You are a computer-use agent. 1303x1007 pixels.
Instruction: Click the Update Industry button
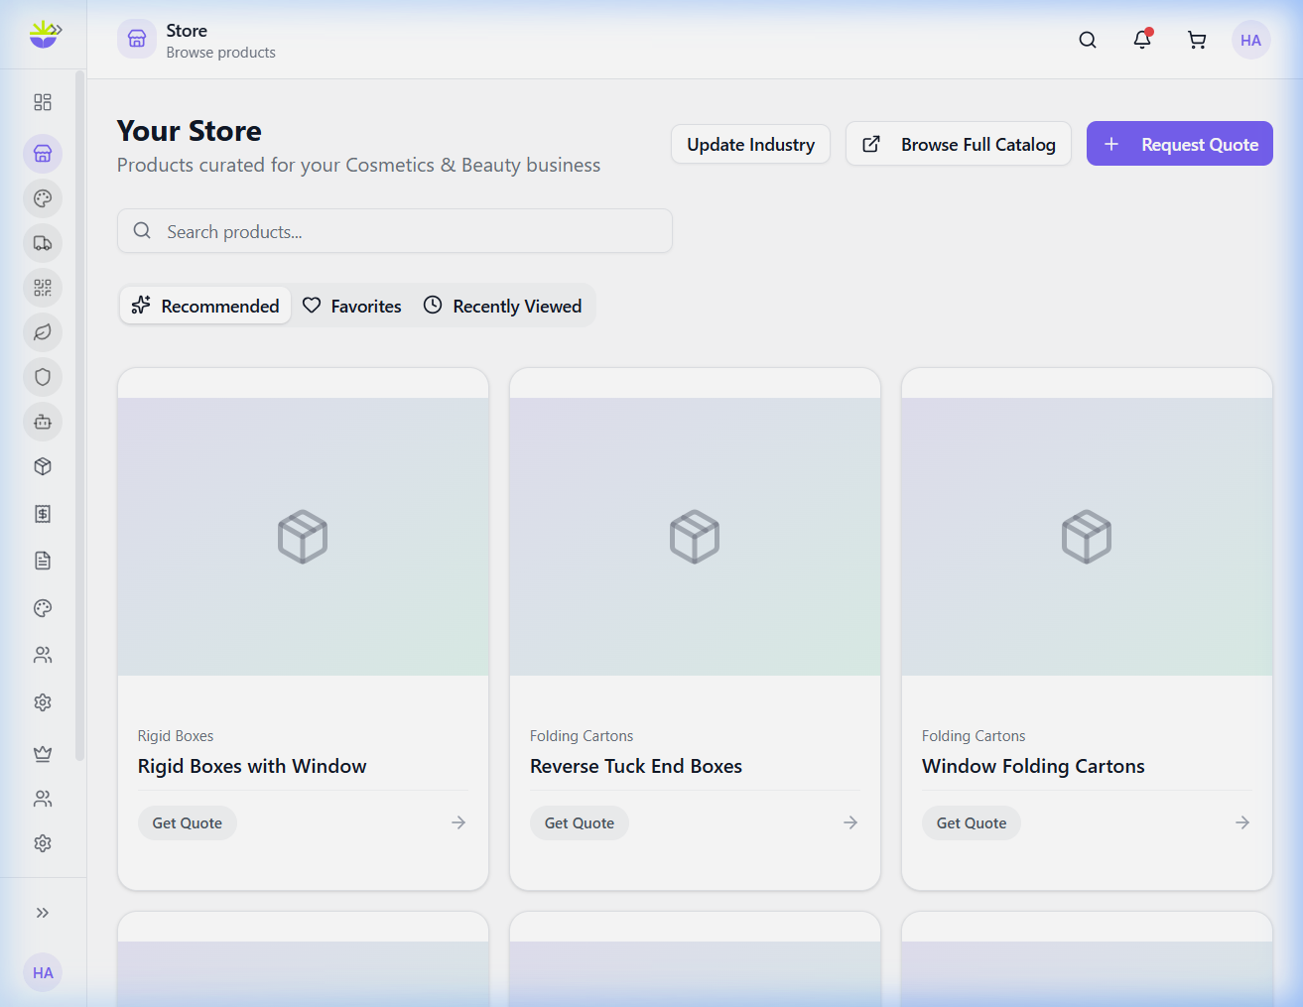point(750,144)
